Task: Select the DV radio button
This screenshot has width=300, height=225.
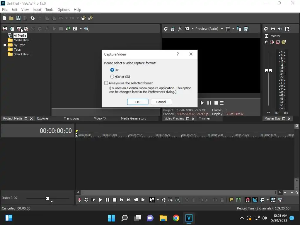Action: 112,70
